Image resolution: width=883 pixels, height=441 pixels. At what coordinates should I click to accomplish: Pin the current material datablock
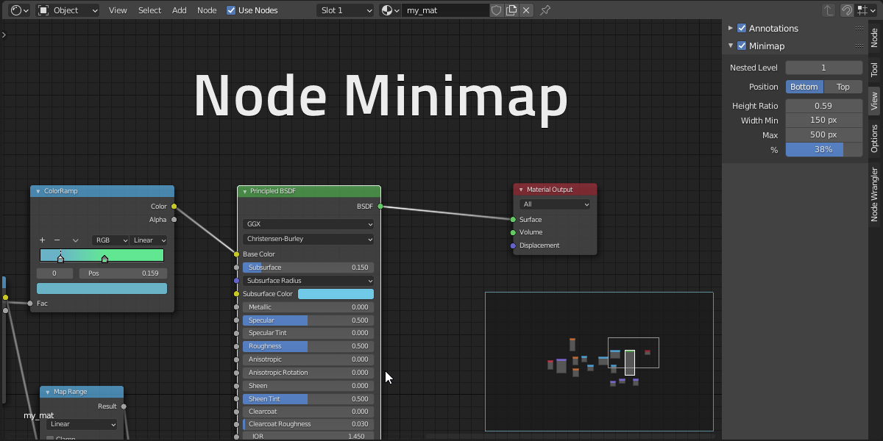pyautogui.click(x=545, y=10)
